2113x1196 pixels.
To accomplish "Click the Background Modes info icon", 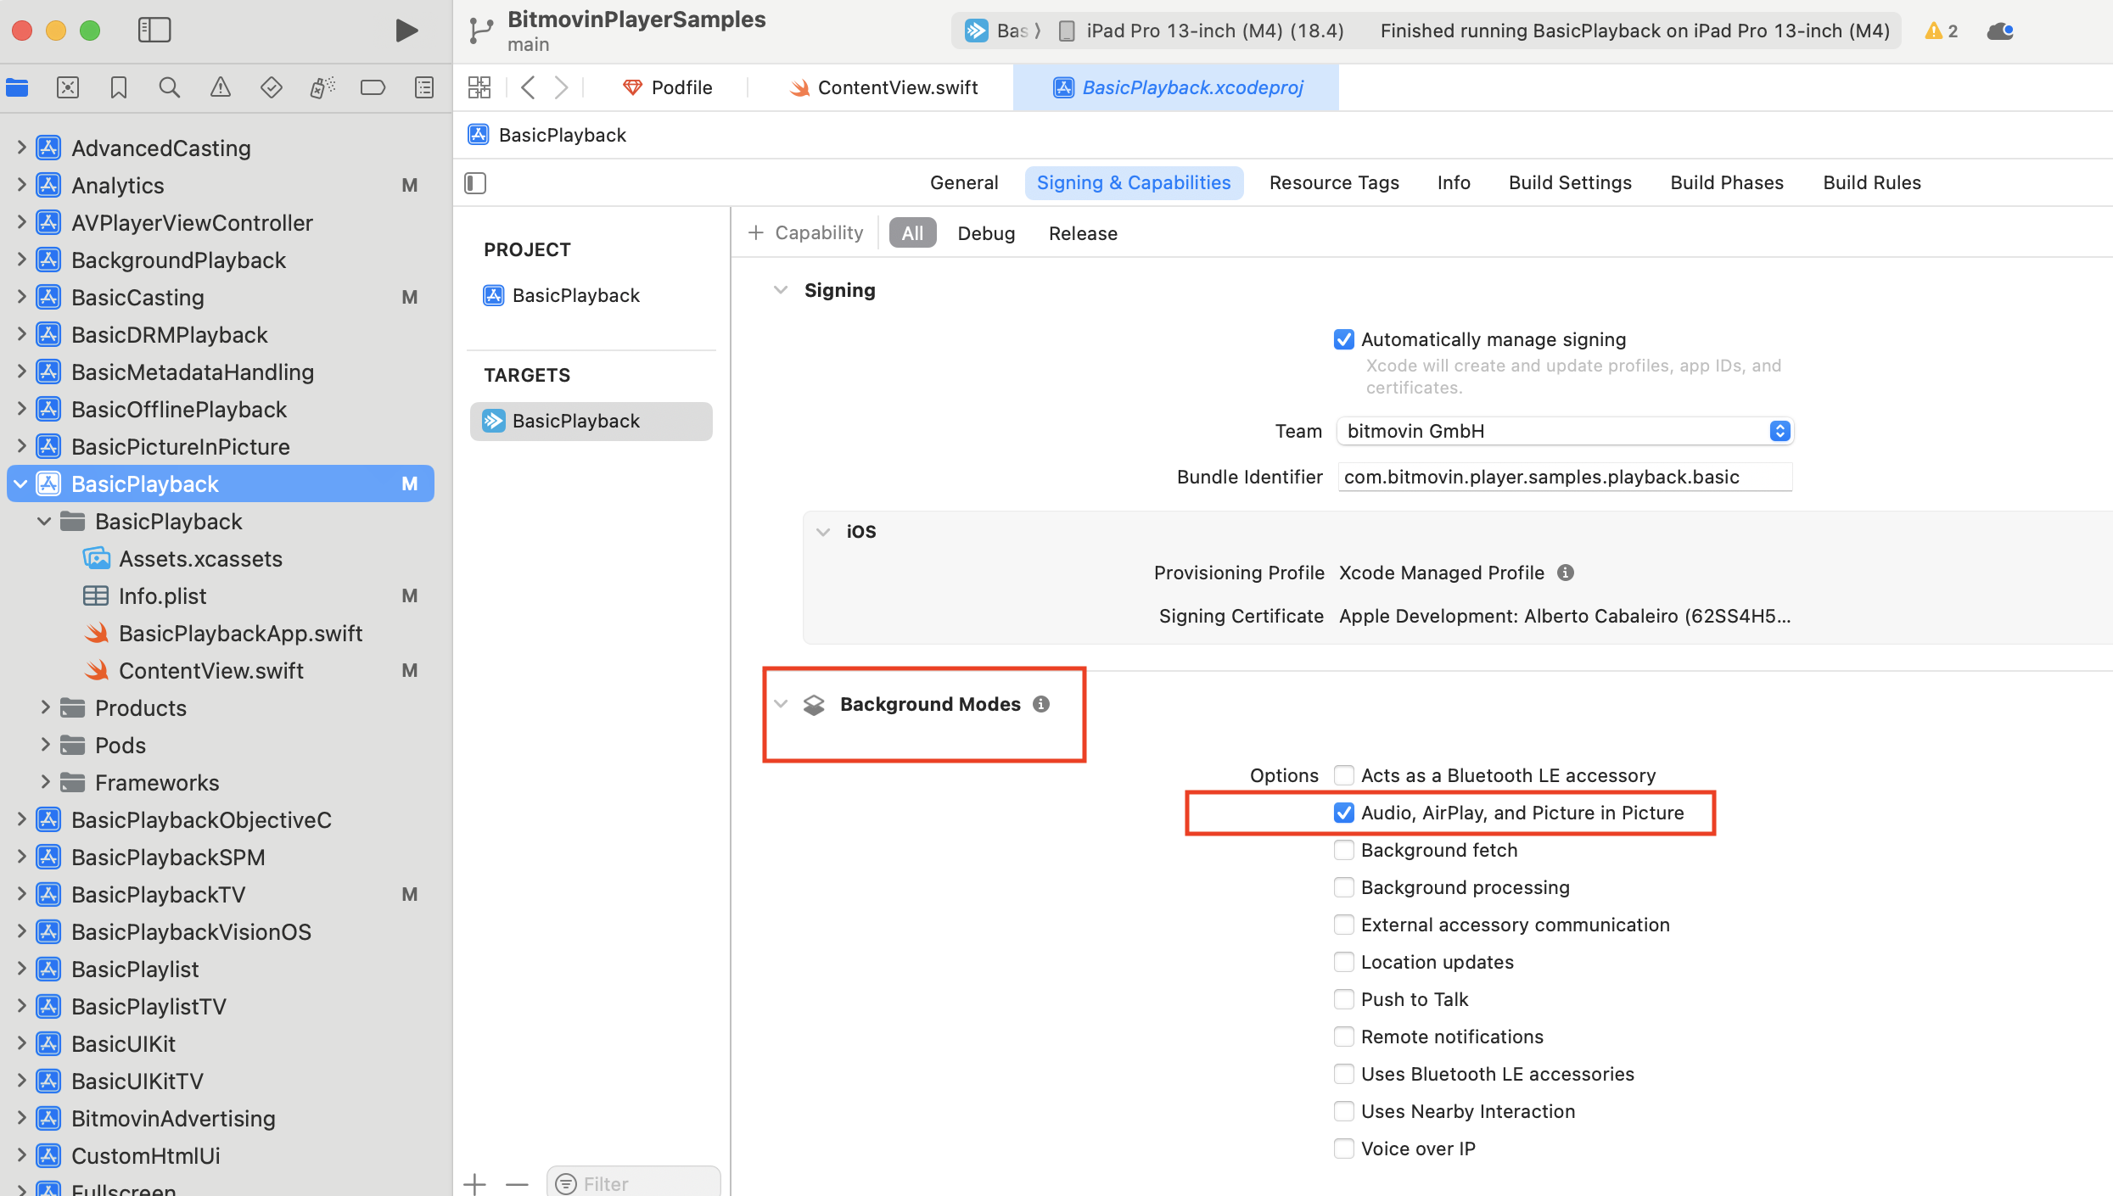I will [1041, 704].
